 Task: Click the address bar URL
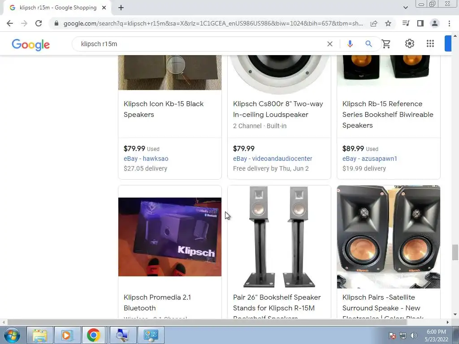point(213,23)
